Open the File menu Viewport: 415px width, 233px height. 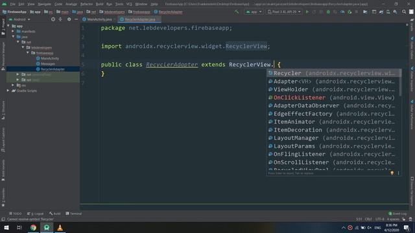click(x=13, y=5)
